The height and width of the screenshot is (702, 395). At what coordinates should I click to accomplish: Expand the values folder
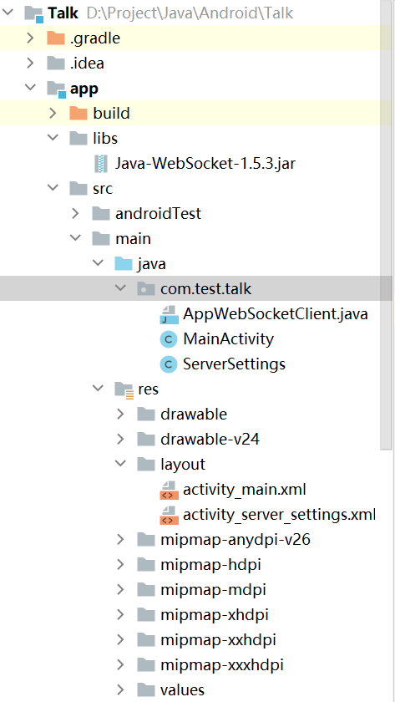(120, 690)
